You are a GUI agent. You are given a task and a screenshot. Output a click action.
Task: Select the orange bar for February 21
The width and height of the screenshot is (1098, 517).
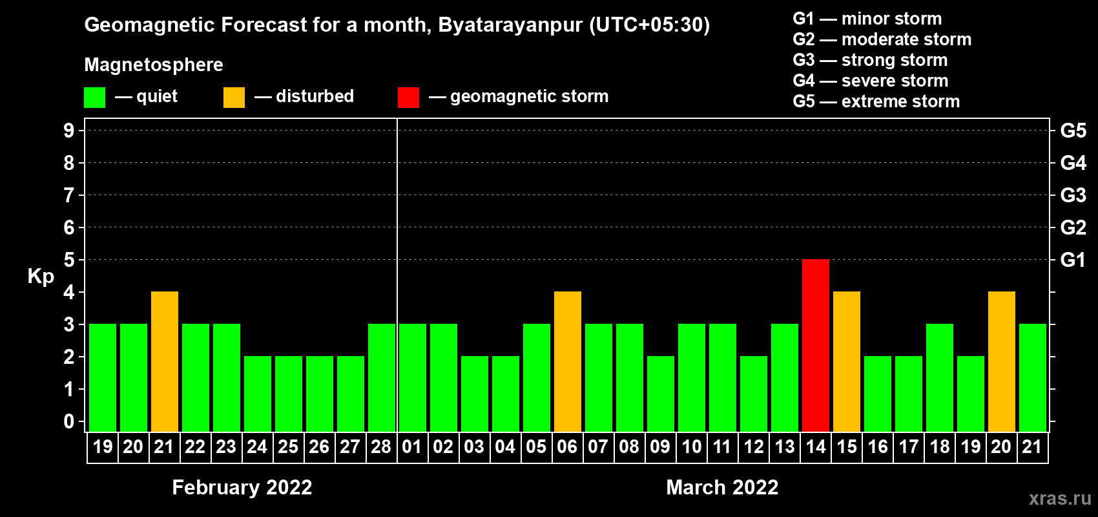click(165, 361)
